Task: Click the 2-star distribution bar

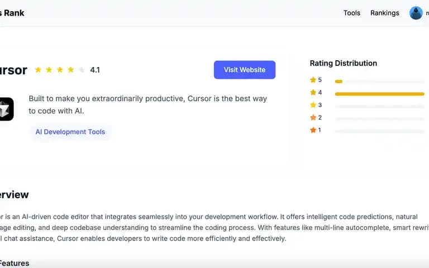Action: coord(380,119)
